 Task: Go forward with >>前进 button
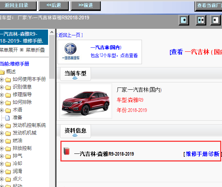(x=86, y=6)
